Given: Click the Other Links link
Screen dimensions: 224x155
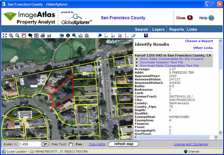Looking at the screenshot, I should [x=203, y=48].
